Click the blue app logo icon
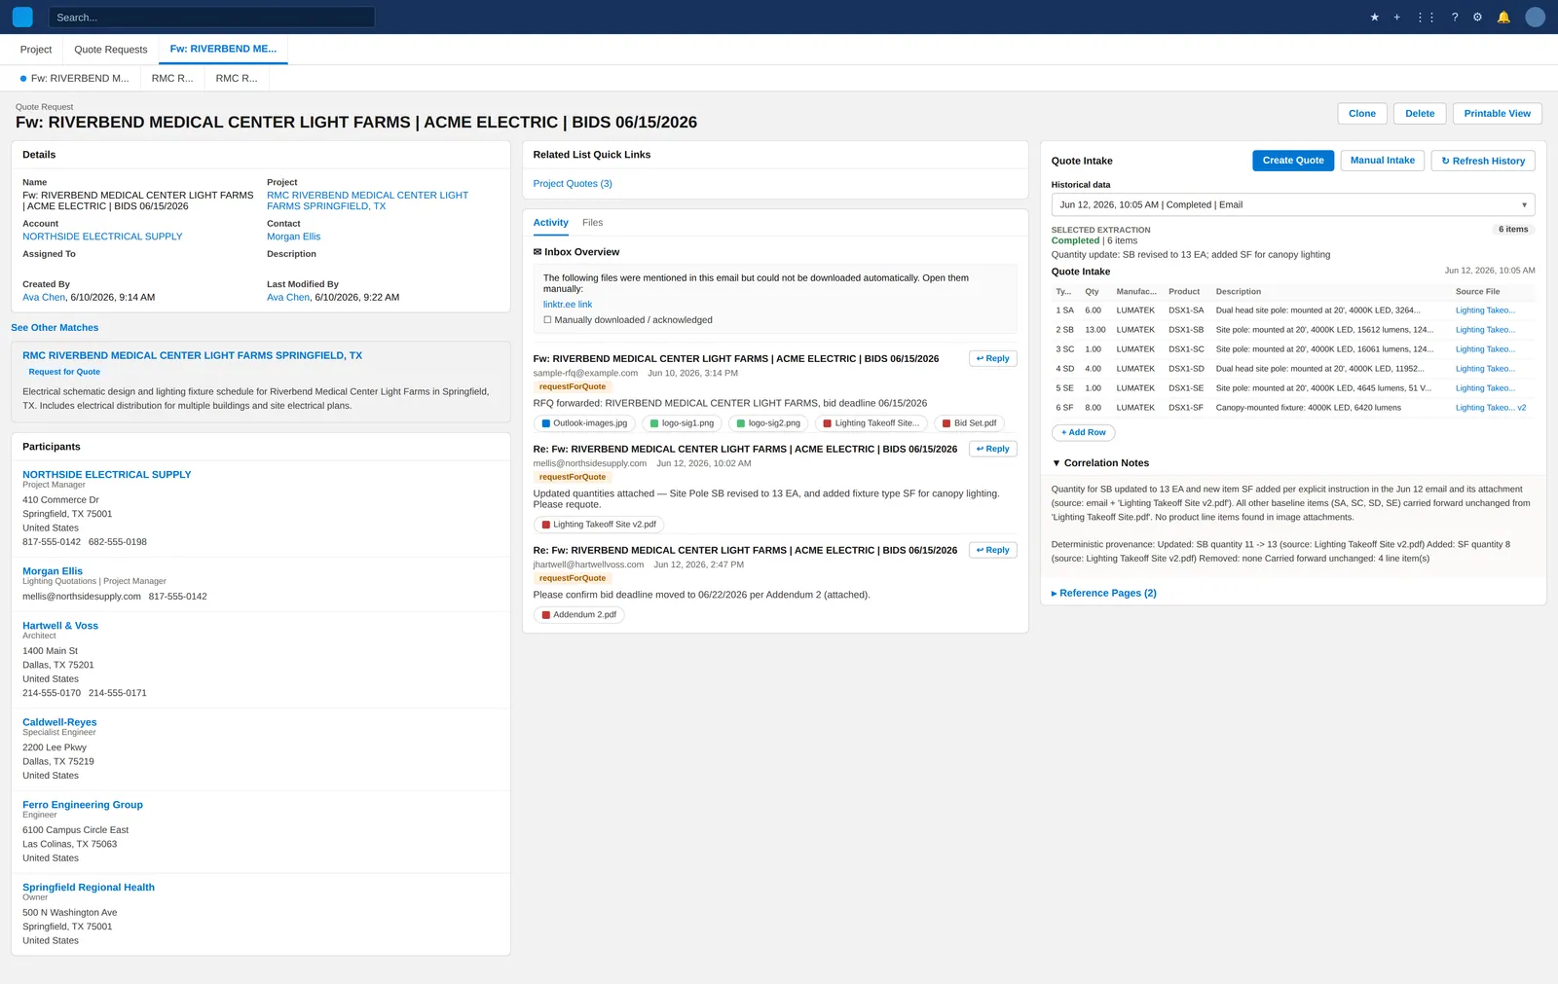The height and width of the screenshot is (984, 1558). (x=22, y=17)
